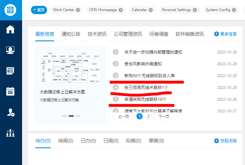Switch to the 已办(0) tab

tap(88, 141)
